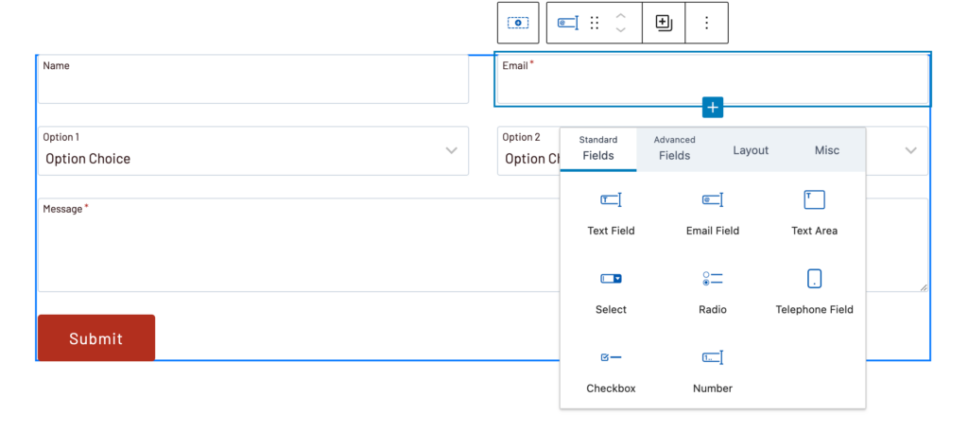Add a Radio field block
968x431 pixels.
click(x=712, y=291)
